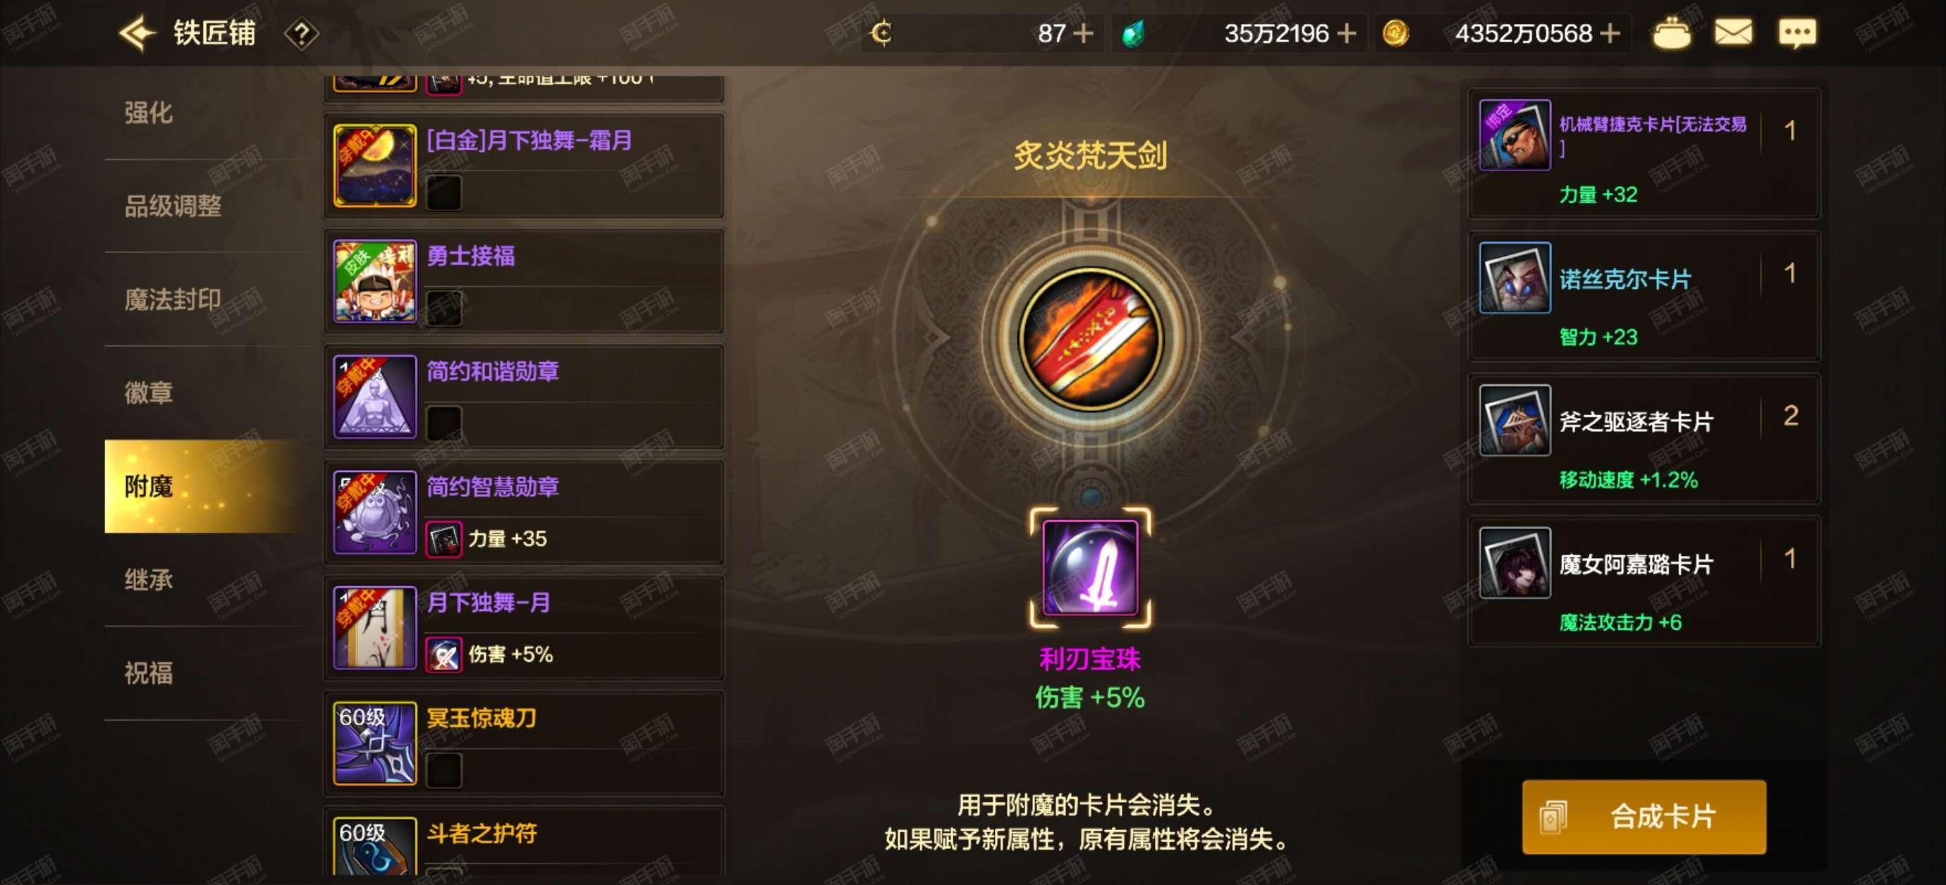Select 机械臂捷克卡片 card icon
Image resolution: width=1946 pixels, height=885 pixels.
click(1514, 135)
